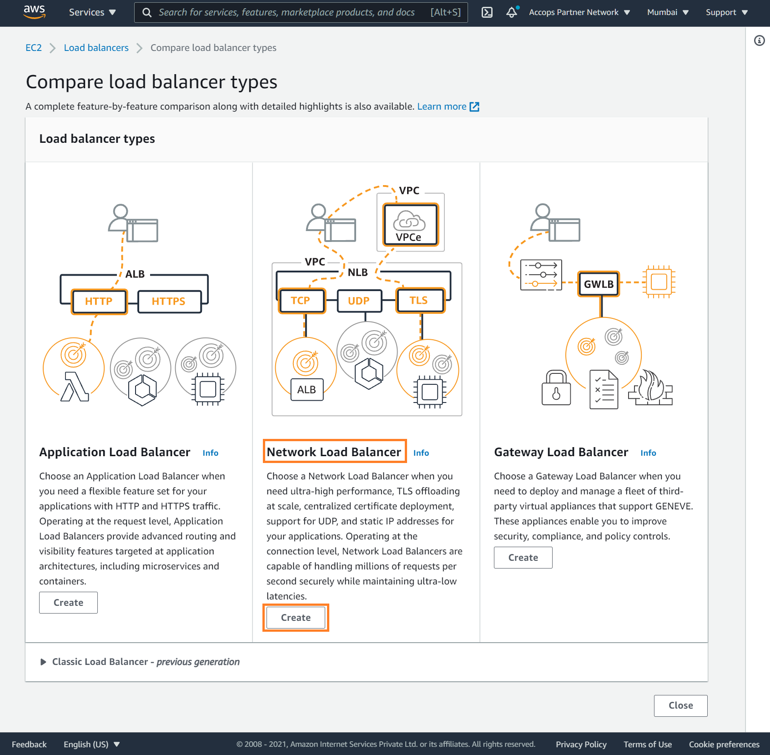Viewport: 770px width, 755px height.
Task: Click the Network Load Balancer heading
Action: pyautogui.click(x=334, y=452)
